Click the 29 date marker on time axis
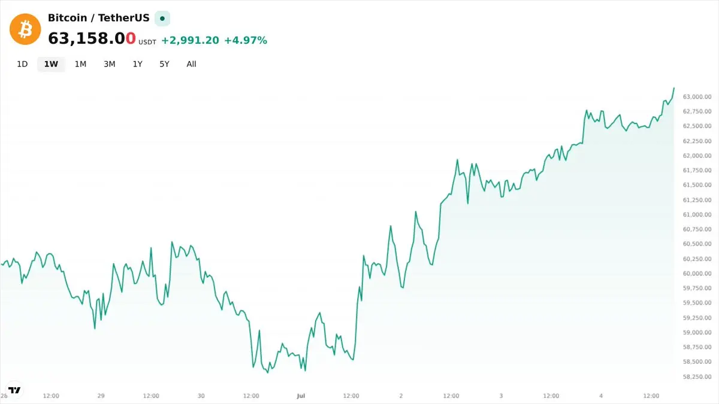Image resolution: width=719 pixels, height=404 pixels. pyautogui.click(x=101, y=396)
